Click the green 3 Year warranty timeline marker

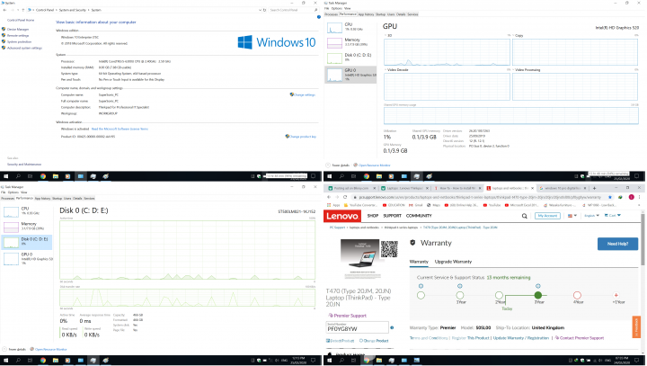coord(537,295)
